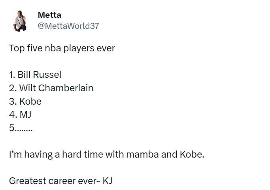Image resolution: width=270 pixels, height=190 pixels.
Task: Select the line 'Top five nba players ever'
Action: click(x=62, y=48)
